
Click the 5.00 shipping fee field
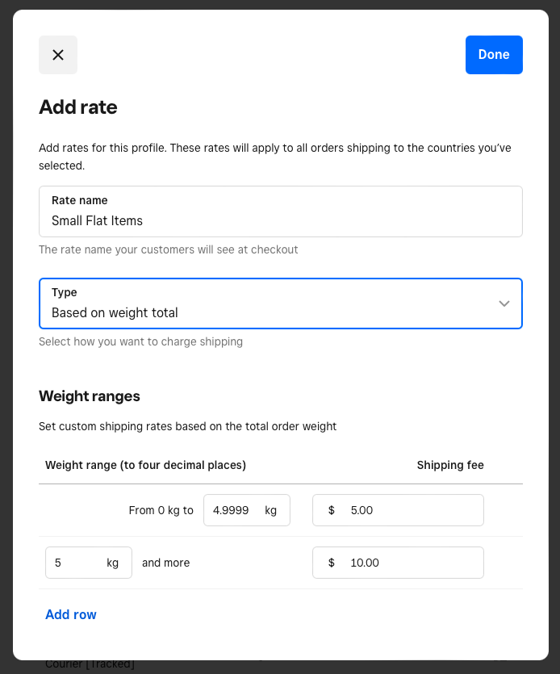coord(412,510)
